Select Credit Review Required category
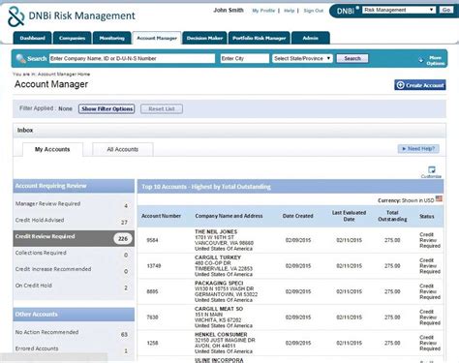 pos(74,238)
